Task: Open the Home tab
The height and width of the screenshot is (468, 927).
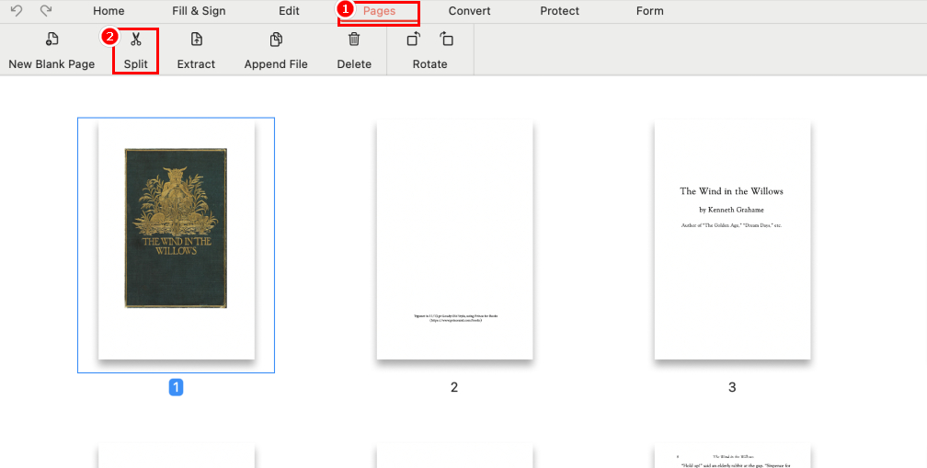Action: click(109, 11)
